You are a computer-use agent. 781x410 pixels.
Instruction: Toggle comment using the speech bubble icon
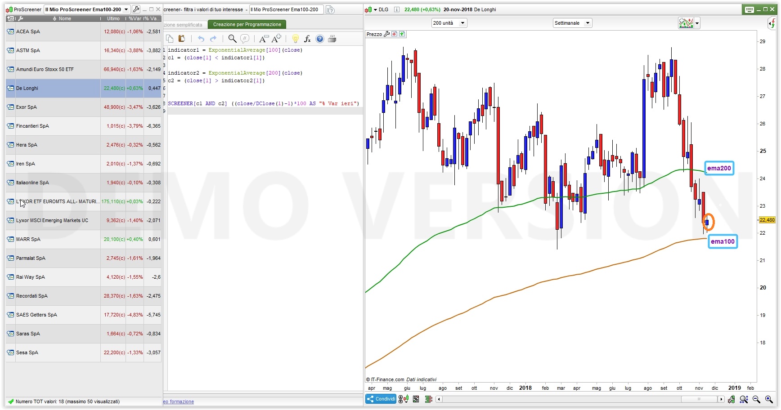tap(245, 39)
